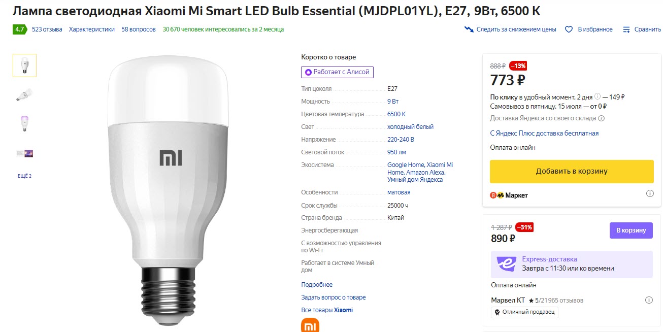Open the info icon next to Доставка Яндекса
The height and width of the screenshot is (332, 663).
pos(600,118)
